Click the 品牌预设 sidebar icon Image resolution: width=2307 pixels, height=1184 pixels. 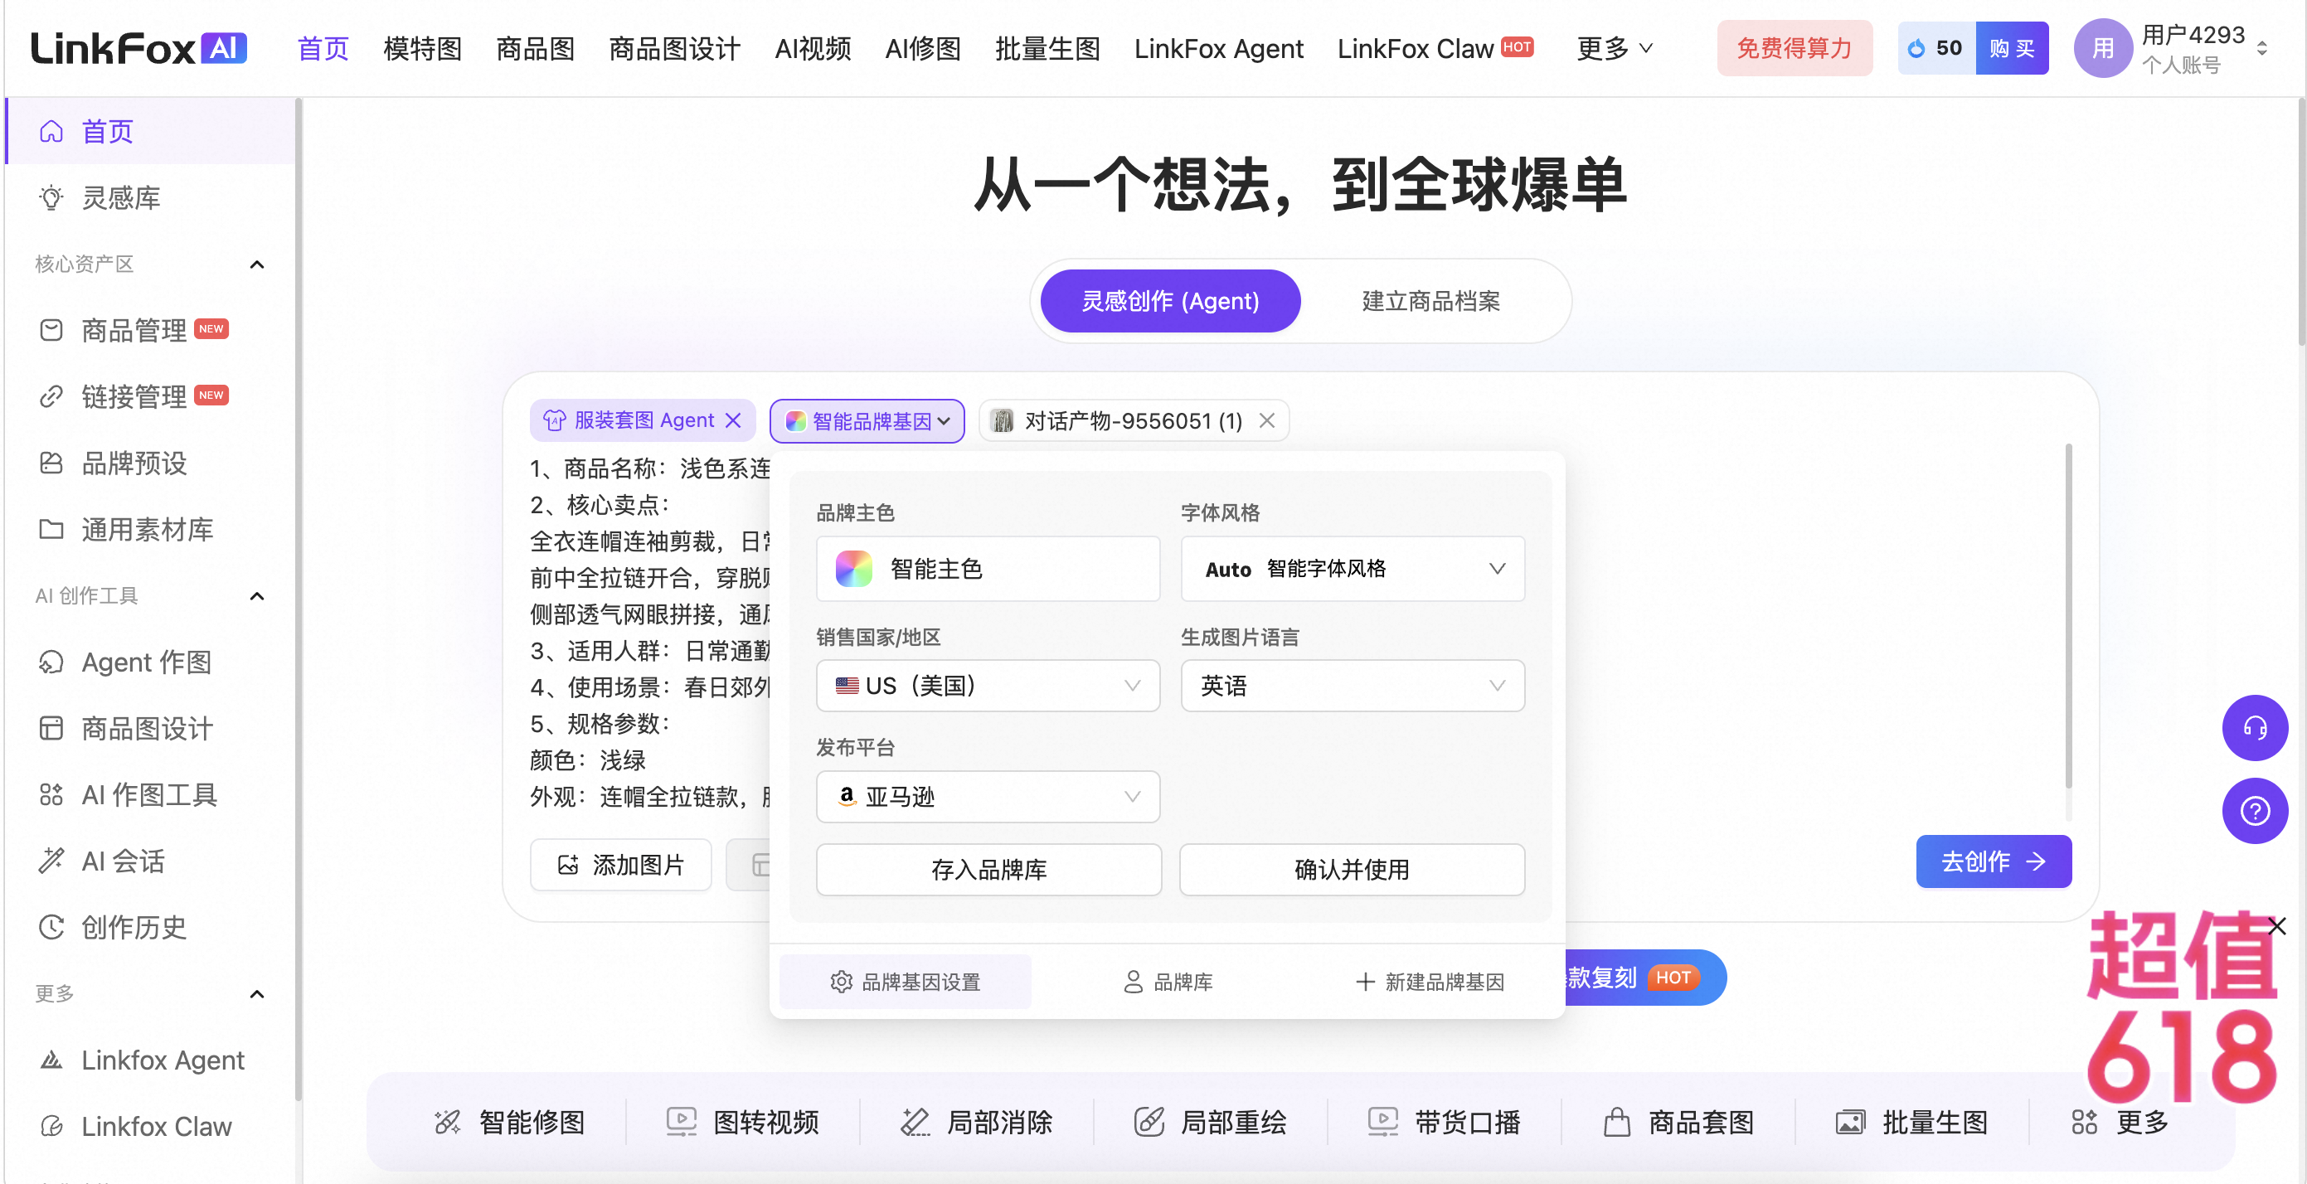[x=51, y=463]
